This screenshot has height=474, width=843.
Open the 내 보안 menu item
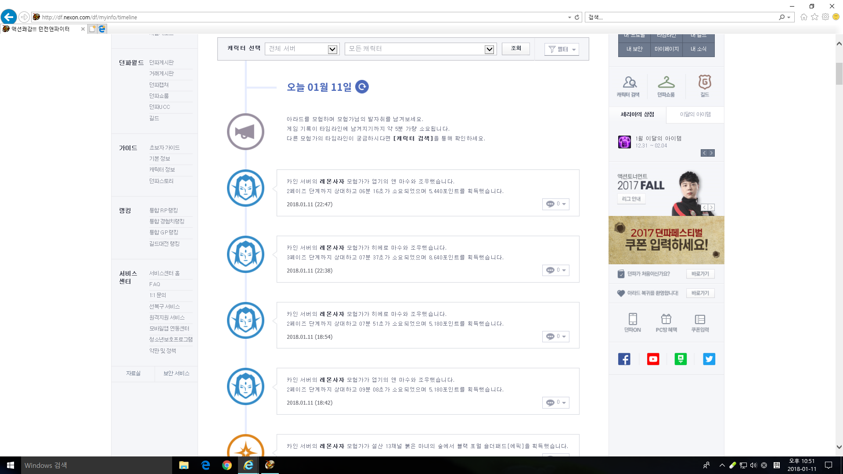coord(634,49)
